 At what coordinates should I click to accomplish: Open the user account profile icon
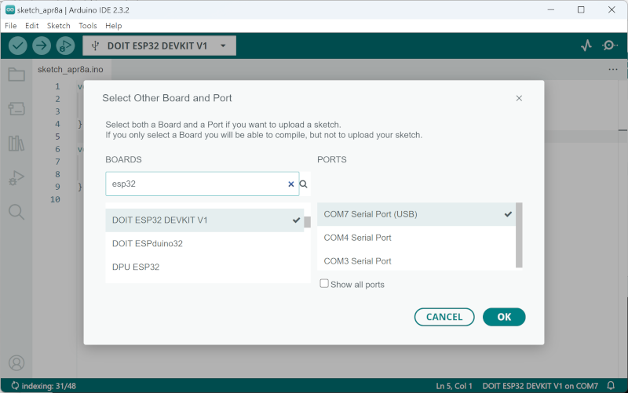tap(16, 363)
